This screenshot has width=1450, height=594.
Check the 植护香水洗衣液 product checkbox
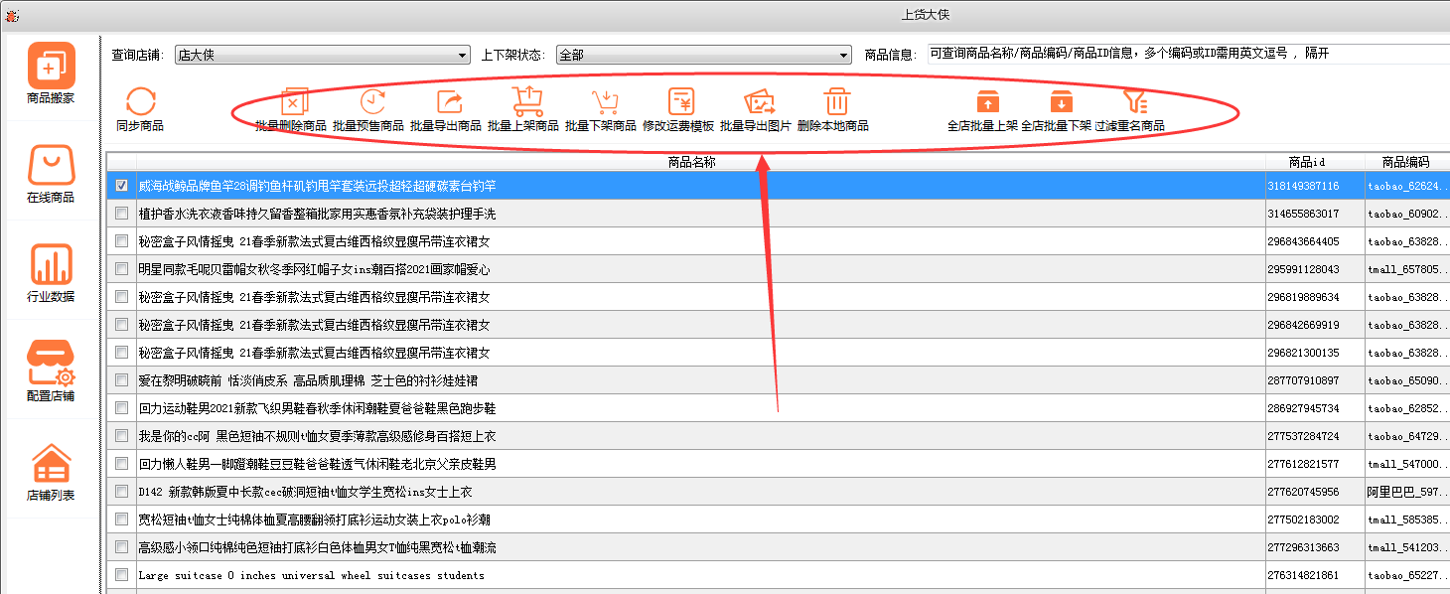(x=121, y=214)
